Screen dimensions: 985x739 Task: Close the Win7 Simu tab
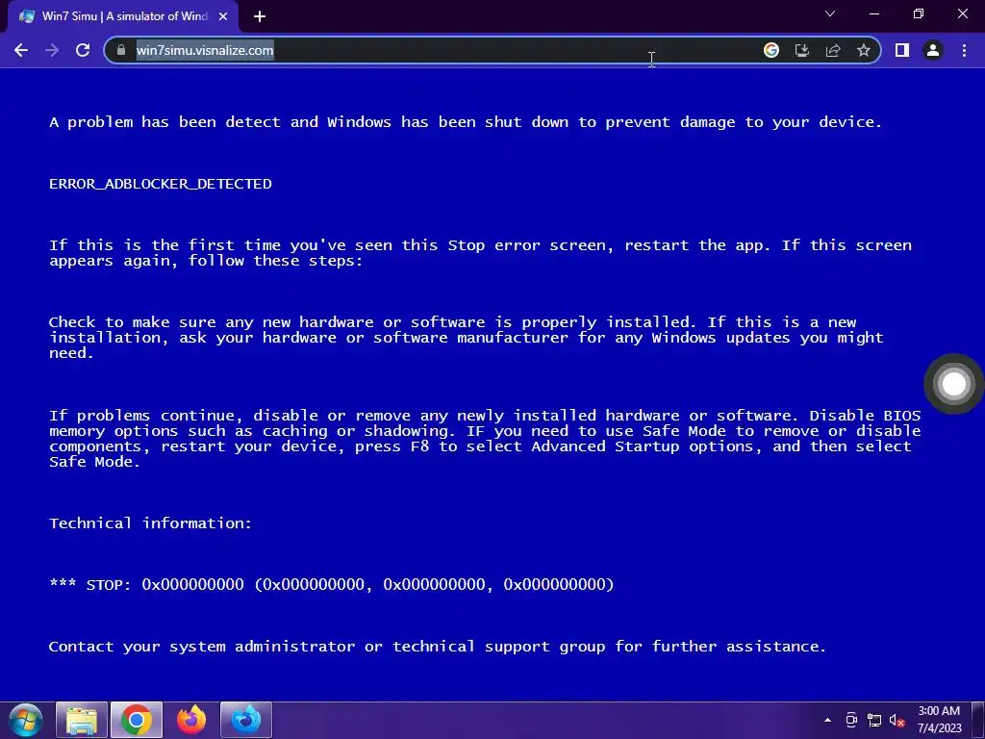223,17
